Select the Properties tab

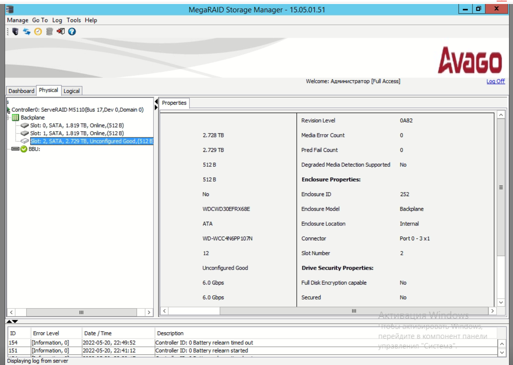point(174,103)
